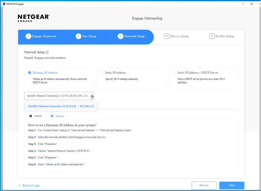
Task: Click the NETGEAR Engage logo
Action: point(34,18)
